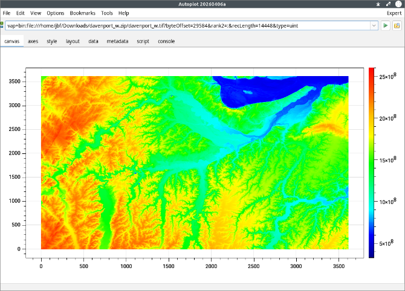Screen dimensions: 405x291
Task: Open the console tab
Action: [x=166, y=42]
